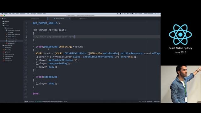
Task: Open the View menu
Action: coord(17,14)
